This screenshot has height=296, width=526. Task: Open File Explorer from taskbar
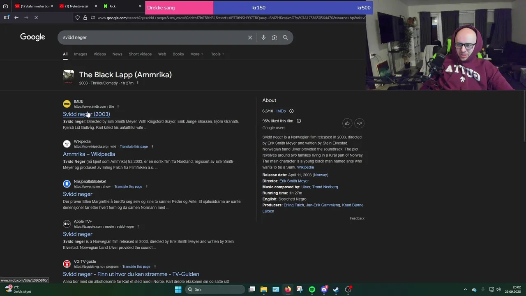coord(264,289)
